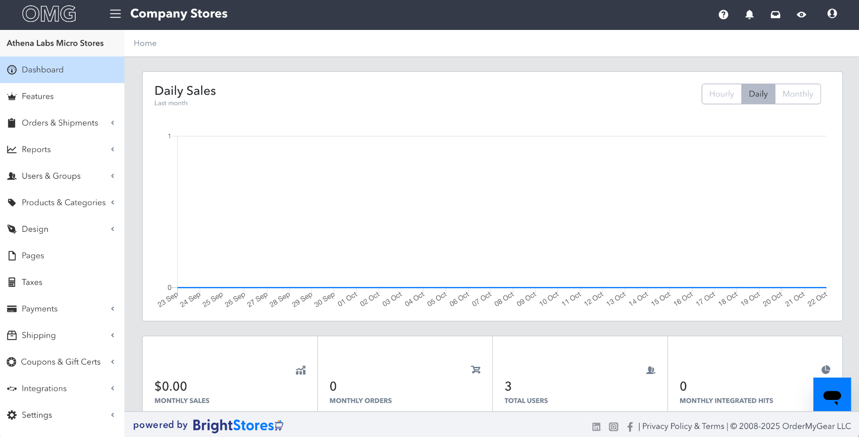Open the blue chat widget button

tap(832, 395)
